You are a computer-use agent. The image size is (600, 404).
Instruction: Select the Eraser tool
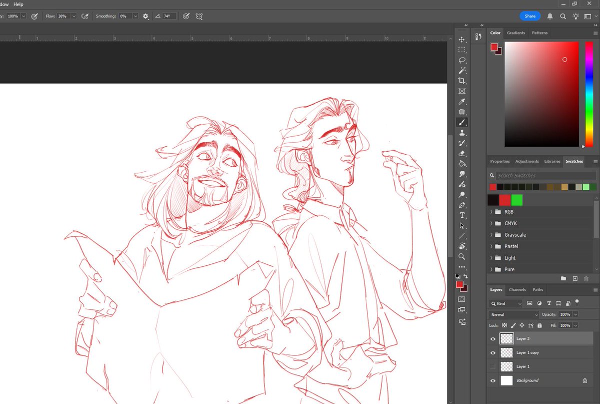(462, 153)
